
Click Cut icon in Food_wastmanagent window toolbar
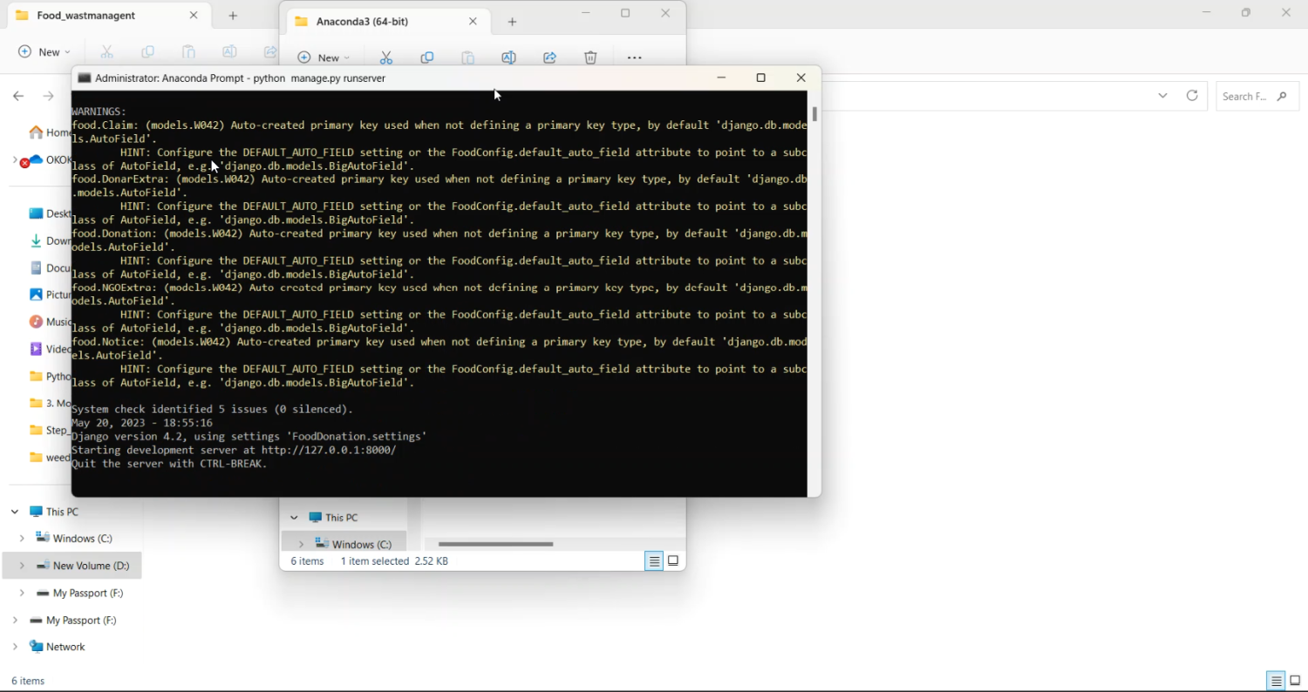tap(107, 52)
